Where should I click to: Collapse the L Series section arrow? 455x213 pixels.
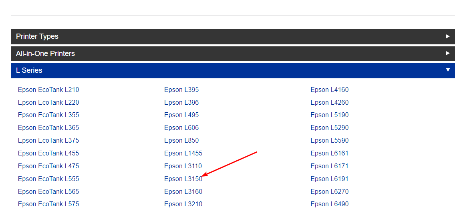[448, 70]
